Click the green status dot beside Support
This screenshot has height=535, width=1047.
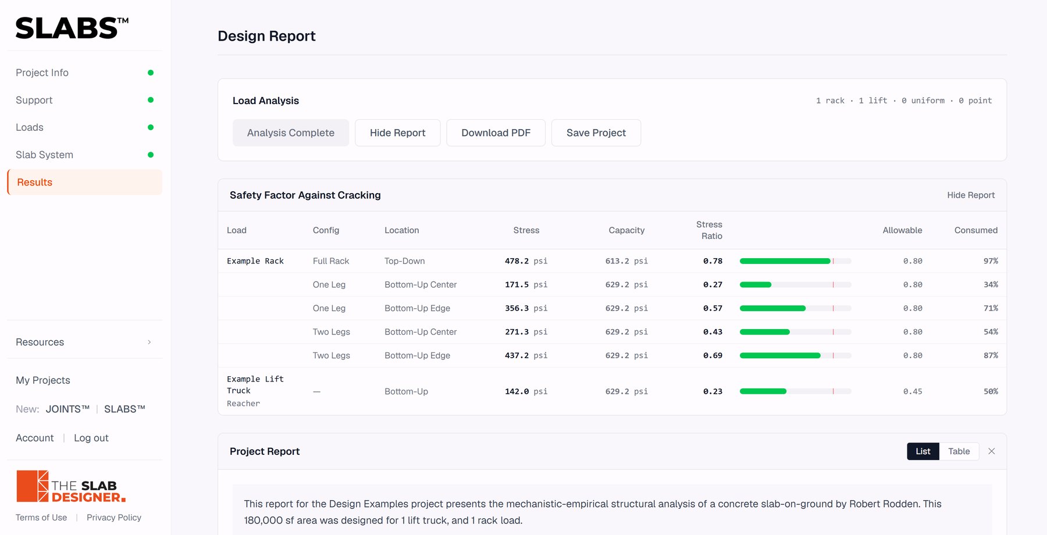151,100
